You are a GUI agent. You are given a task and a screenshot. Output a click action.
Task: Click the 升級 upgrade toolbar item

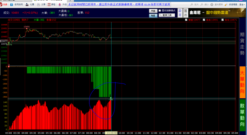pyautogui.click(x=62, y=4)
